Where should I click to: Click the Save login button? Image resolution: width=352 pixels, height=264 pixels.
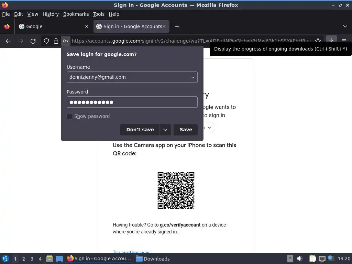[x=186, y=130]
